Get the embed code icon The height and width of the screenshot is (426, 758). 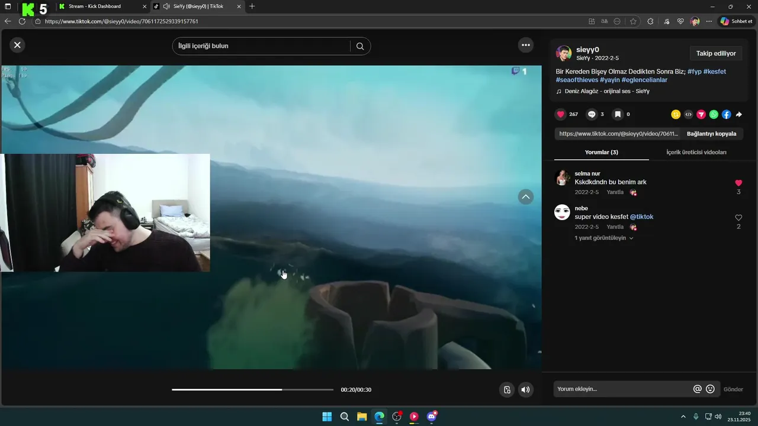tap(688, 114)
